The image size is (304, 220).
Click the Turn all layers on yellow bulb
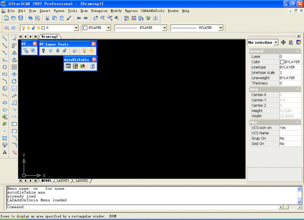[x=84, y=51]
